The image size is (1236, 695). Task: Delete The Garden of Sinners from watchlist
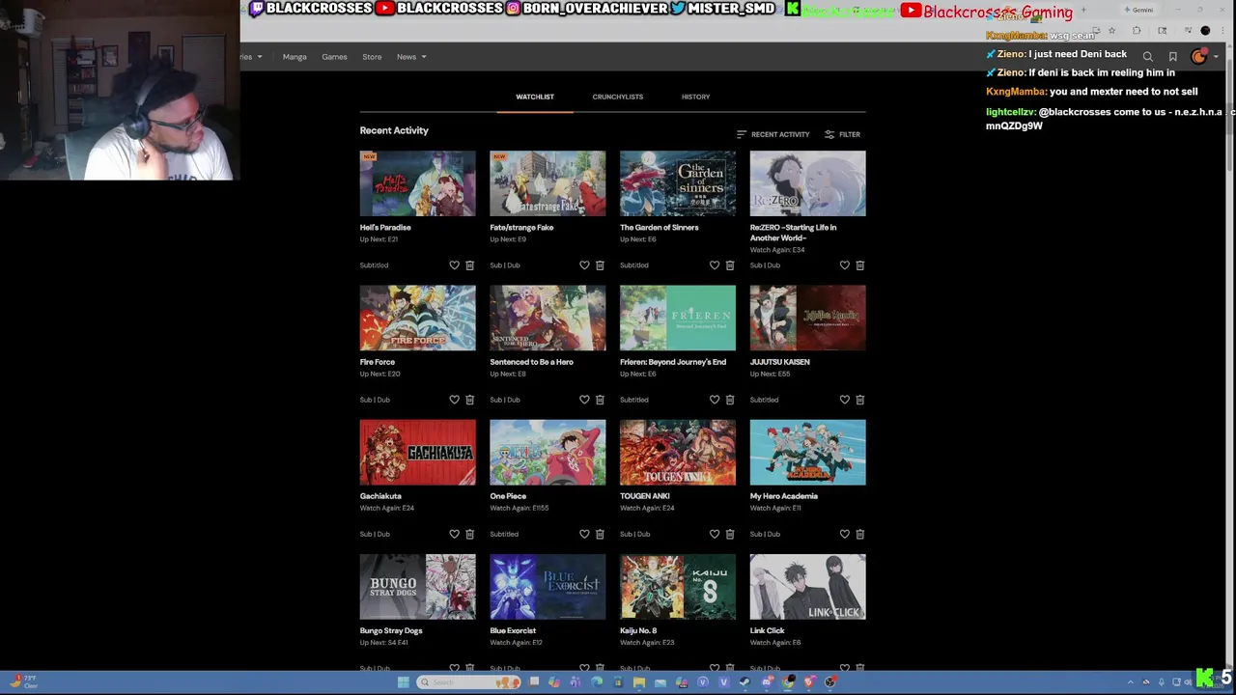tap(730, 265)
